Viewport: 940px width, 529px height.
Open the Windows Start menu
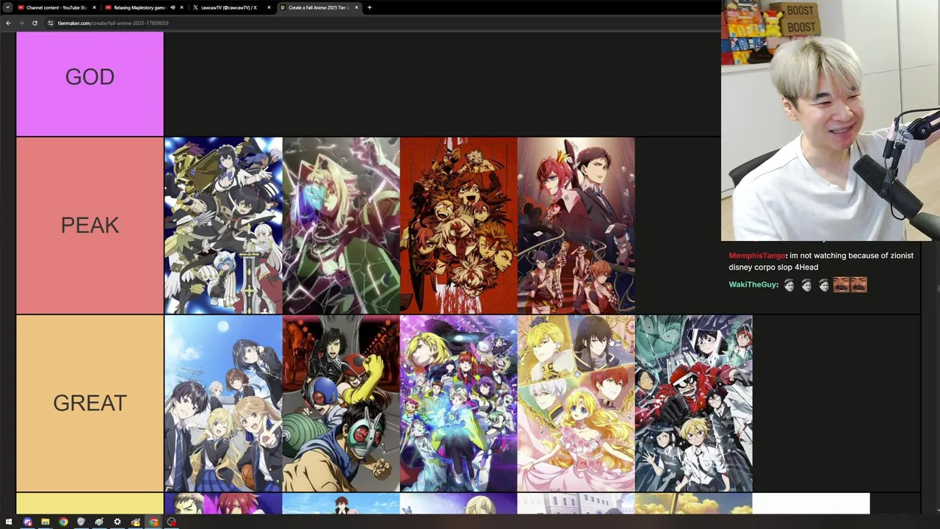point(9,522)
